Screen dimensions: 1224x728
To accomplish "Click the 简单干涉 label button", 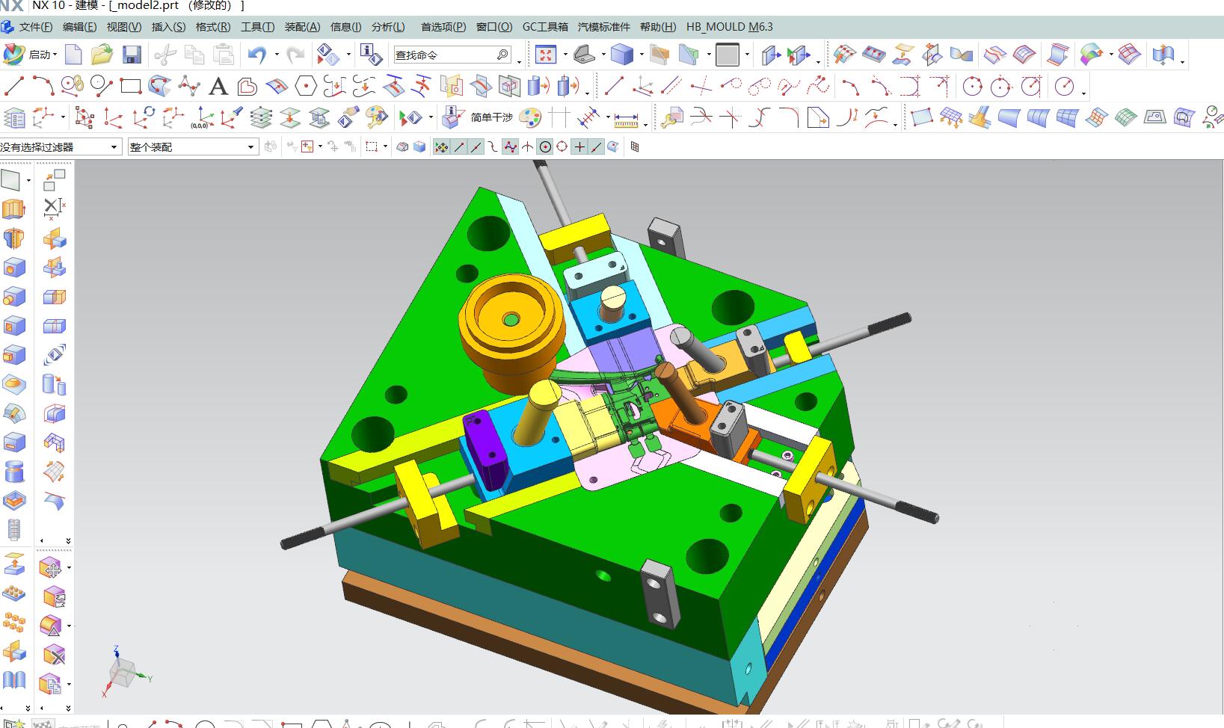I will (492, 117).
